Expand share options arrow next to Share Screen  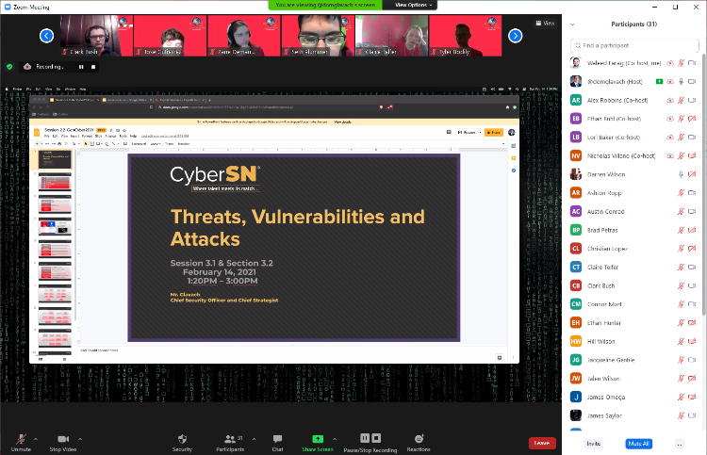pyautogui.click(x=334, y=439)
